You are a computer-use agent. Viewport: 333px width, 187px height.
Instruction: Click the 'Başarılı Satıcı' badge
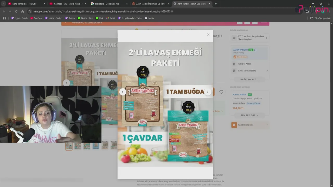click(x=240, y=57)
